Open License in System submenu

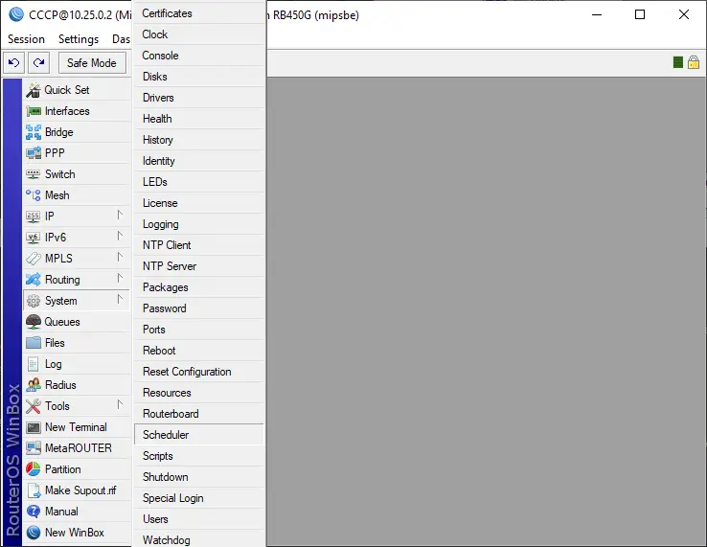(x=199, y=203)
